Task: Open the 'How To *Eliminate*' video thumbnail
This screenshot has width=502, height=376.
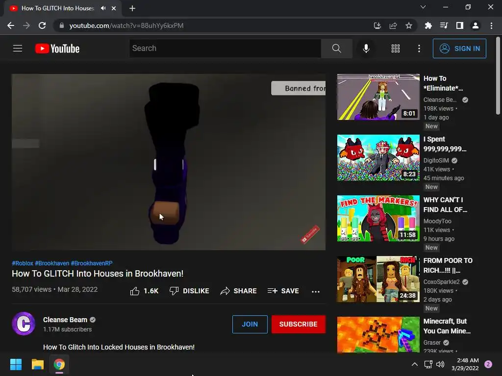Action: click(x=378, y=97)
